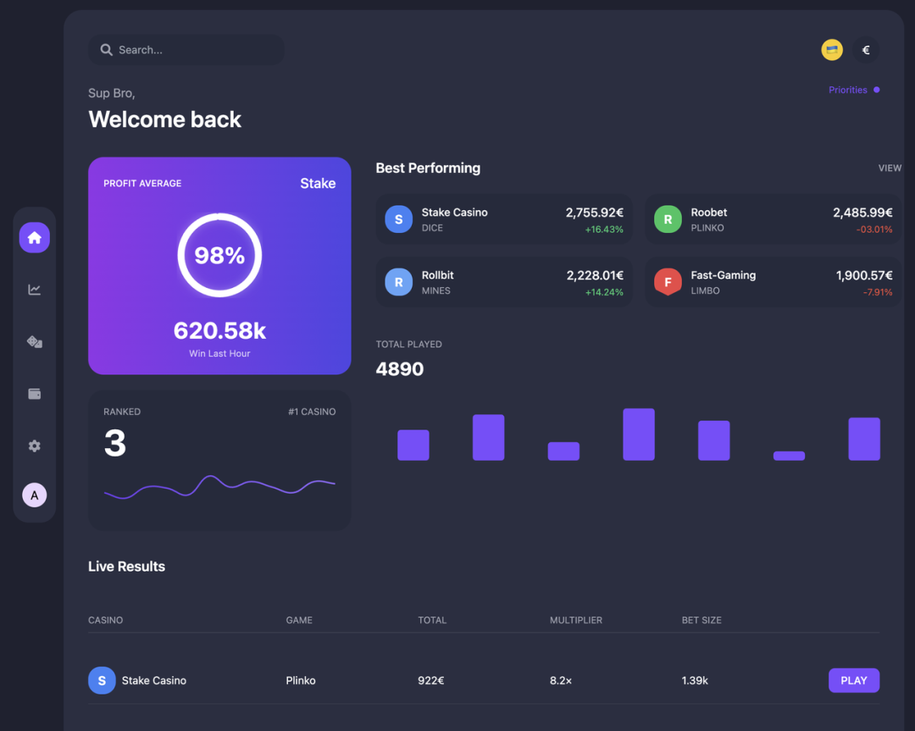The width and height of the screenshot is (915, 731).
Task: Click the '2,755.92€' amount
Action: (594, 213)
